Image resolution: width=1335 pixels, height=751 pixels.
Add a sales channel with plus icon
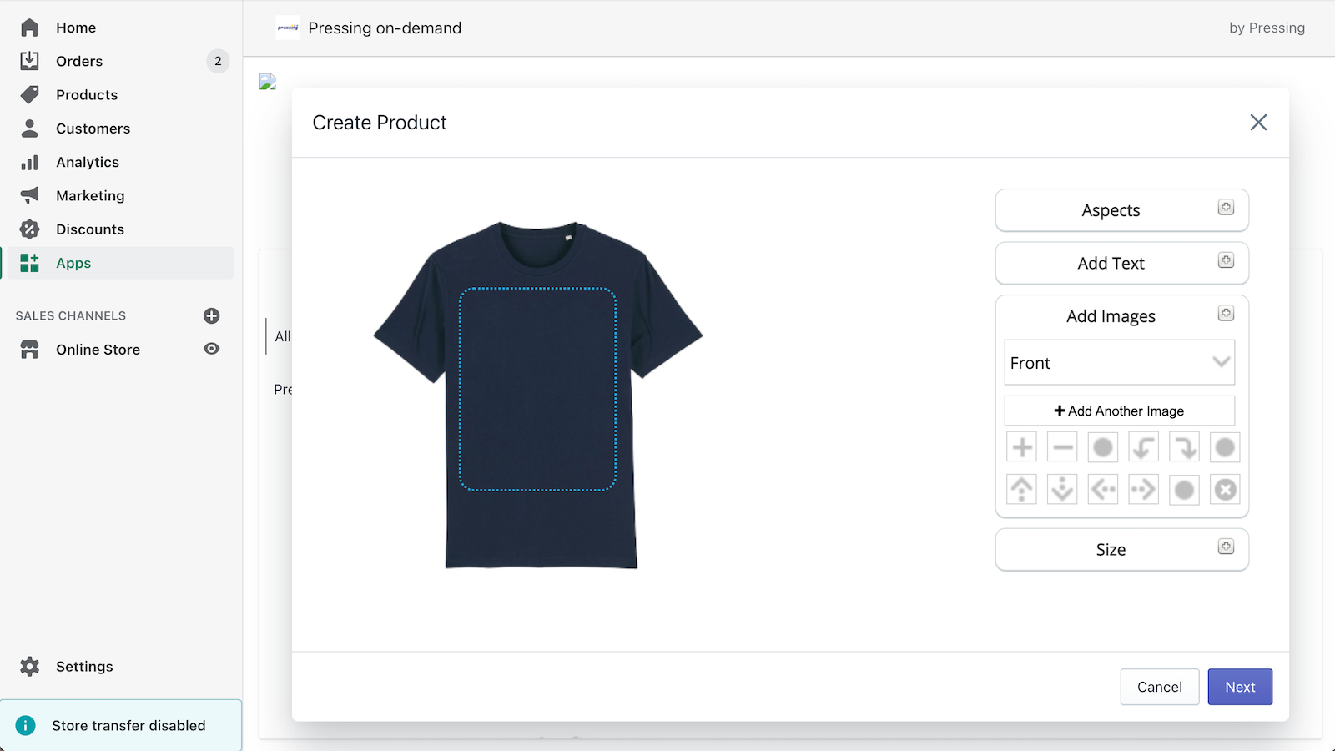212,315
